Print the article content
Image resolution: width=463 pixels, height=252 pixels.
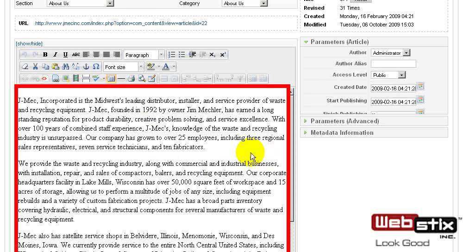131,79
